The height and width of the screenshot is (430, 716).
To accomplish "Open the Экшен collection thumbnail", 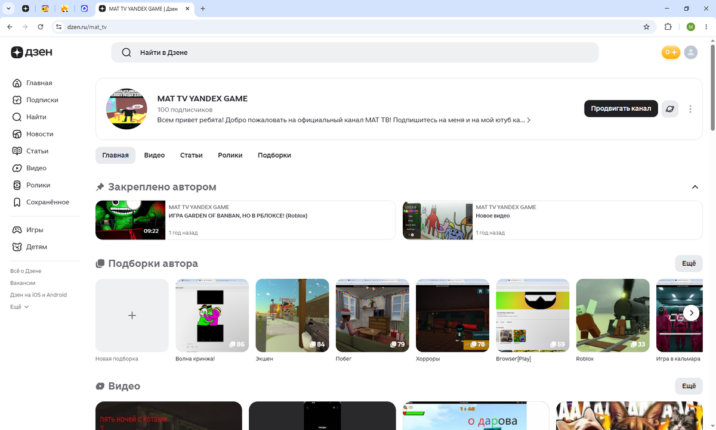I will [x=292, y=315].
